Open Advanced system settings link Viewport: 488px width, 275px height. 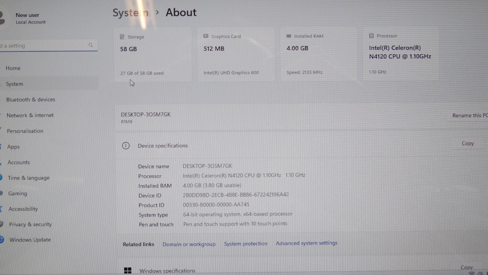(307, 243)
